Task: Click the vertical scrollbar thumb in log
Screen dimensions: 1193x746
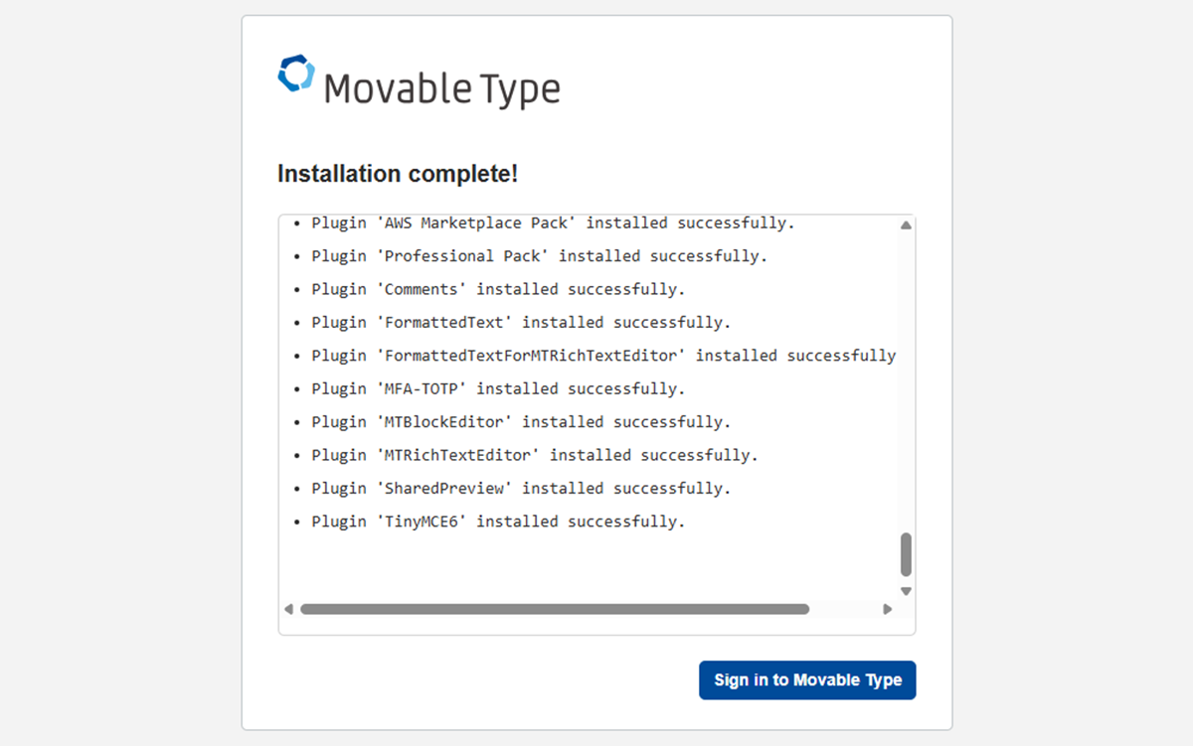Action: (x=906, y=554)
